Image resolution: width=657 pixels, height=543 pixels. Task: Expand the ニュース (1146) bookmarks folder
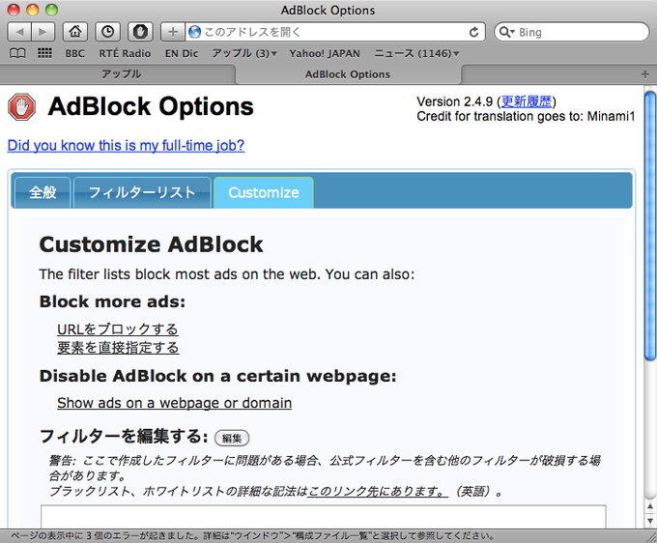pos(417,54)
